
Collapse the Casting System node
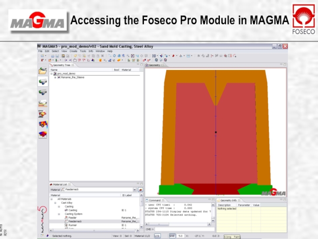coord(59,214)
